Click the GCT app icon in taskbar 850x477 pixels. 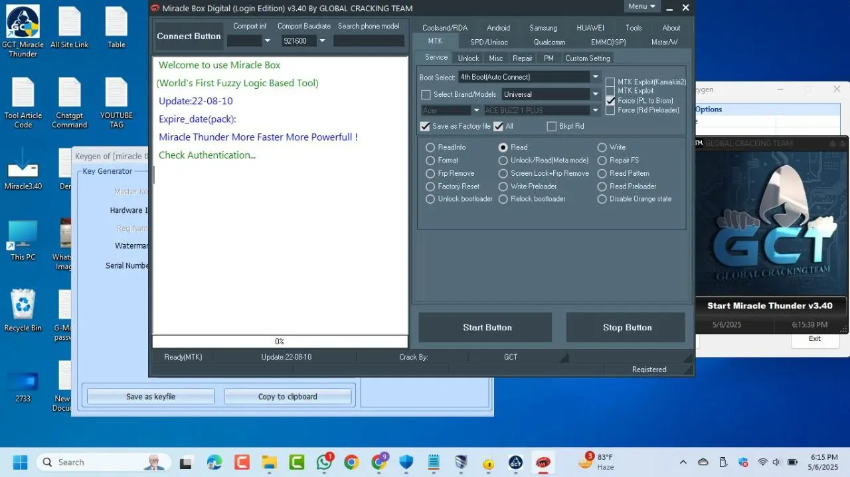pyautogui.click(x=515, y=462)
